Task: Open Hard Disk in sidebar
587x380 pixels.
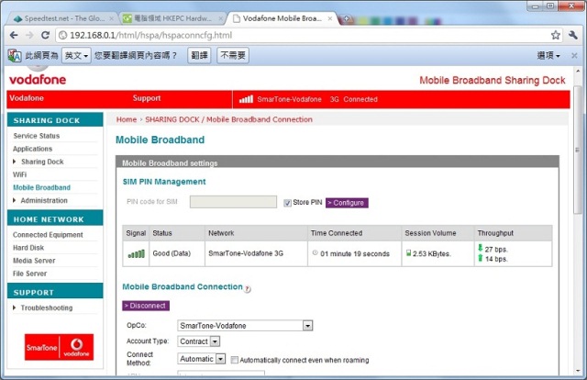Action: [28, 248]
